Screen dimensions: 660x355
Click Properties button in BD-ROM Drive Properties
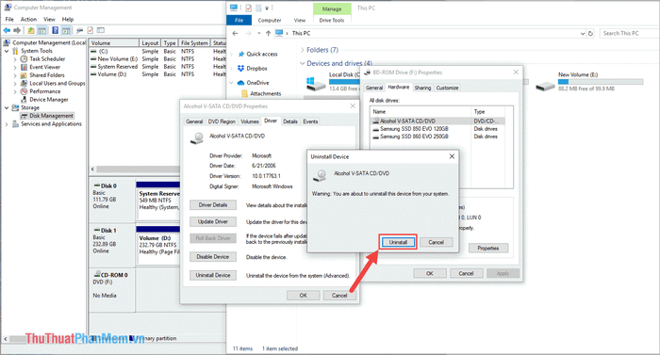pos(488,249)
